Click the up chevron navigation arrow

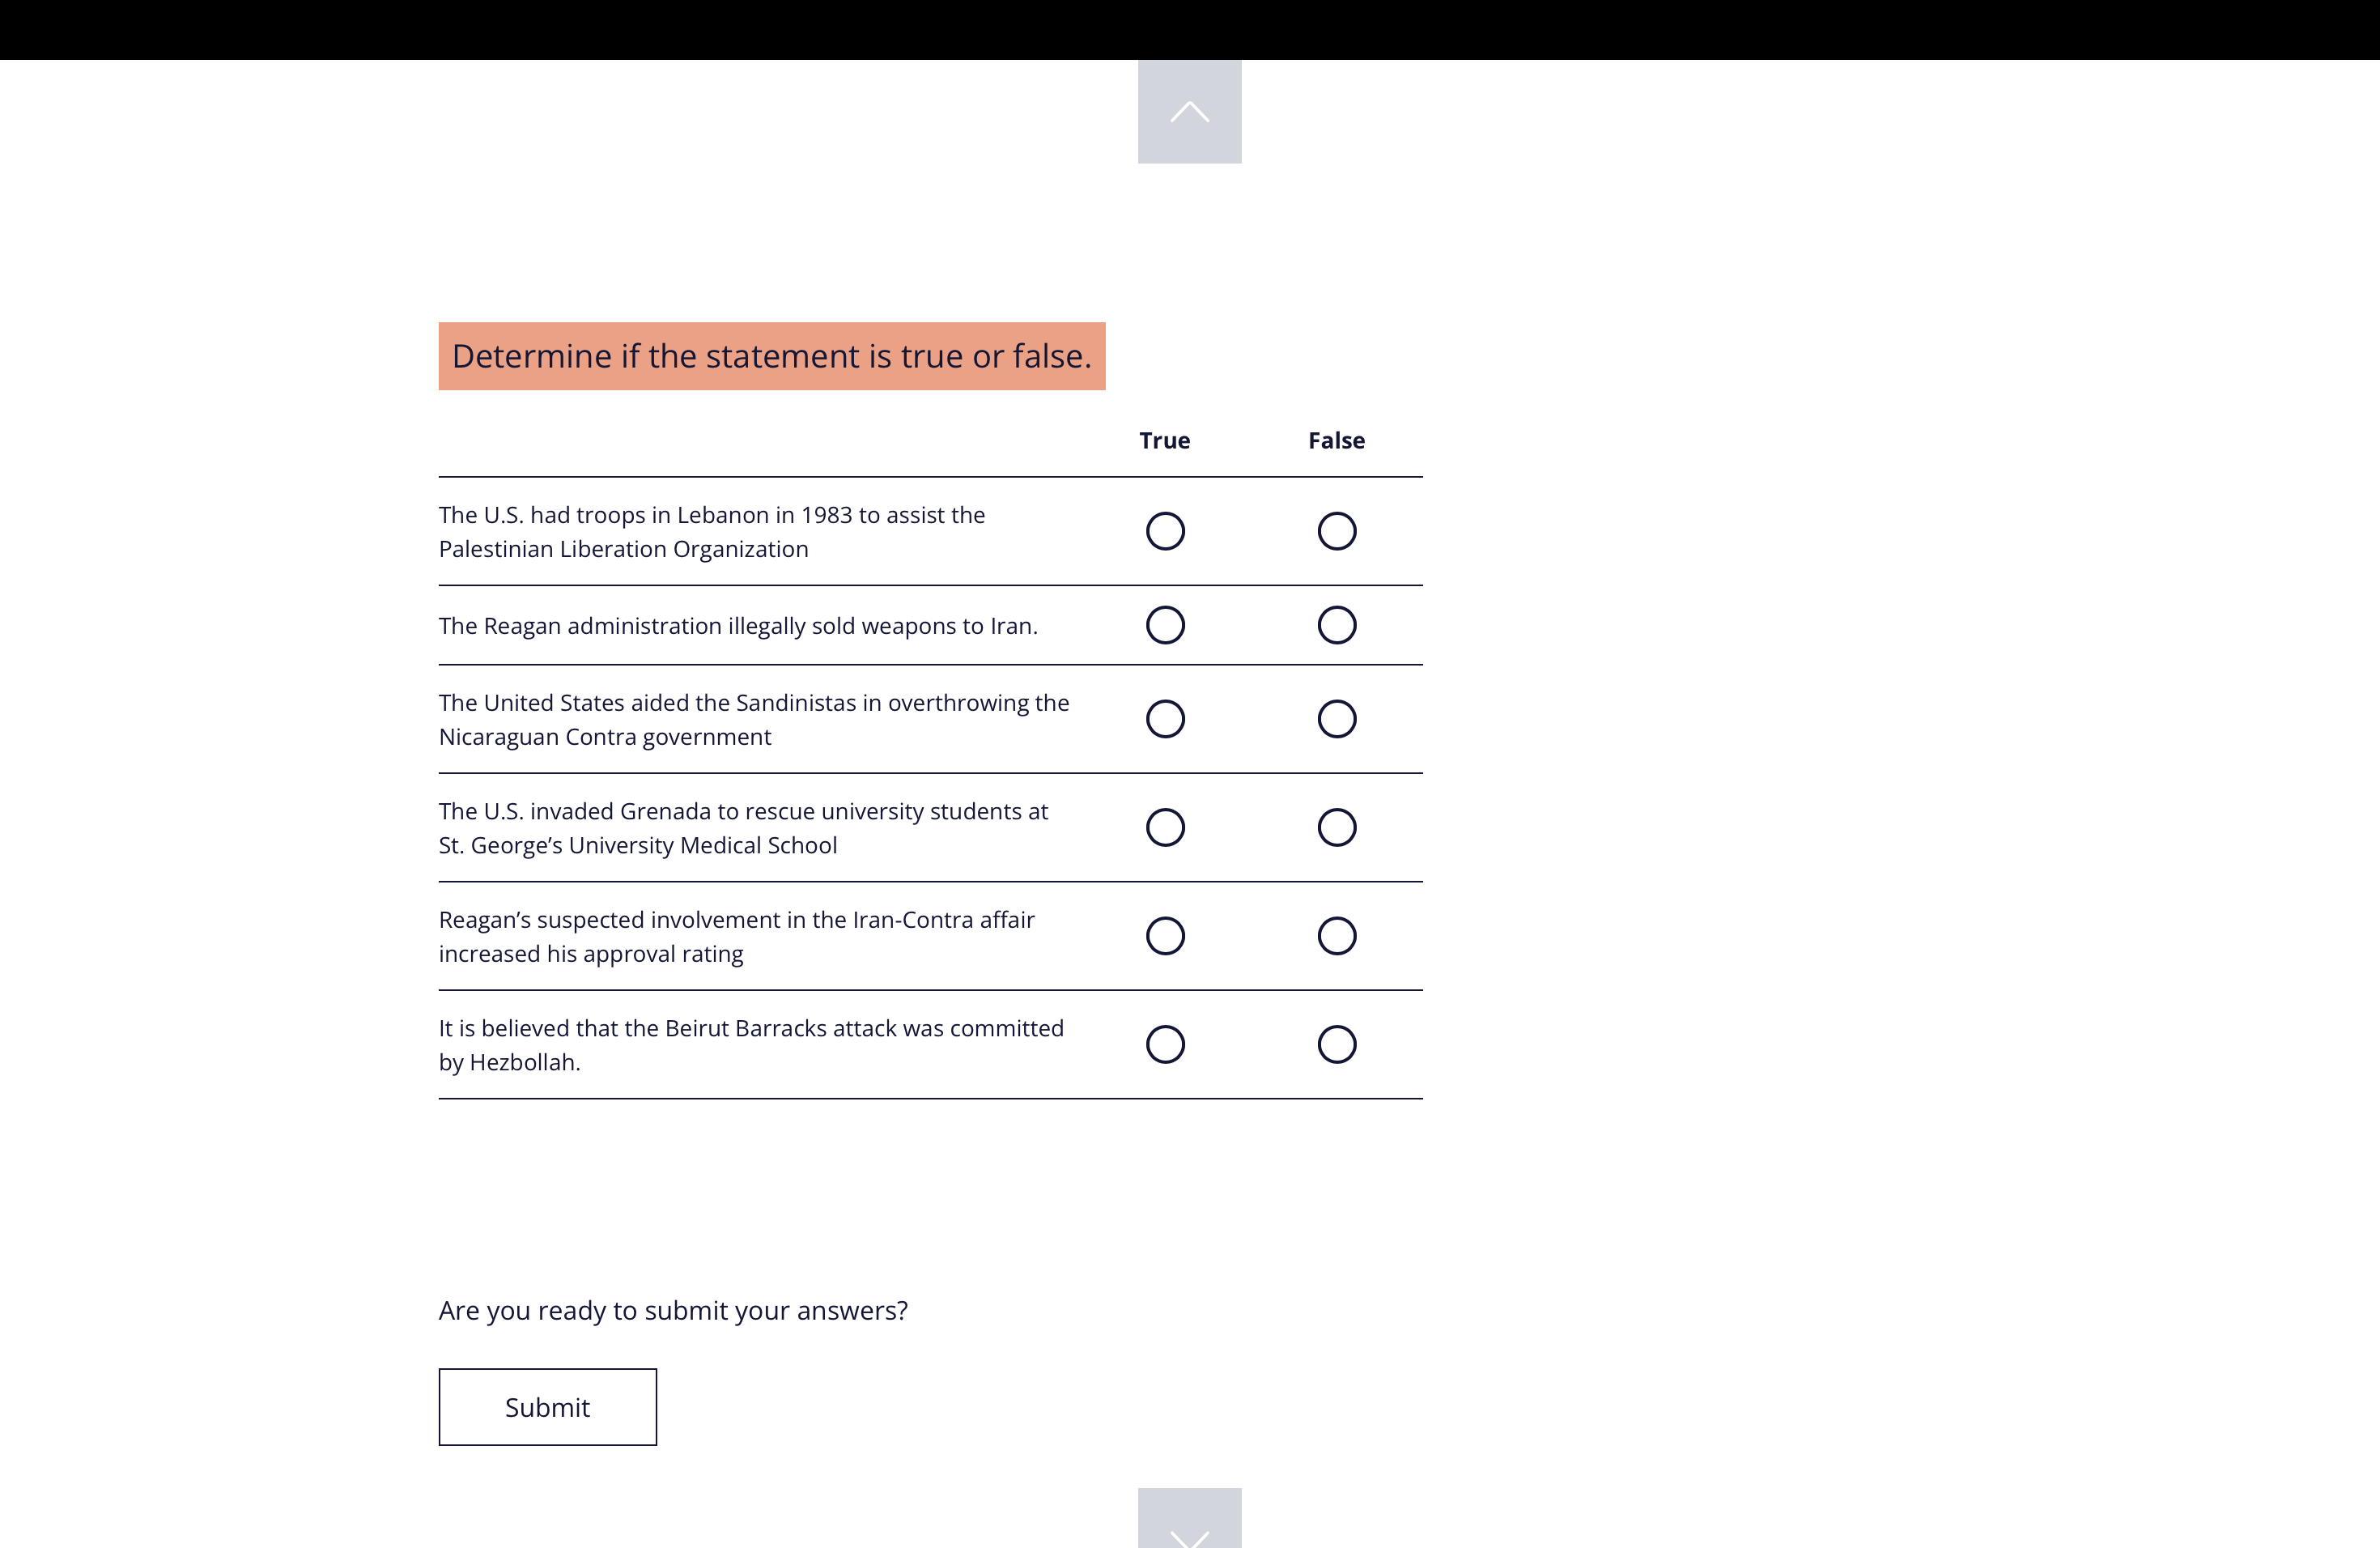point(1189,112)
